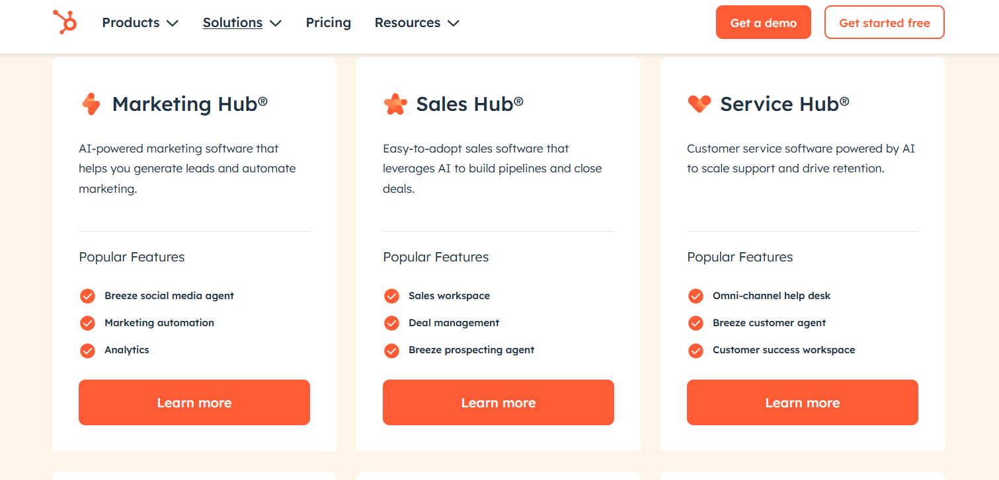Learn more about Marketing Hub

(194, 402)
